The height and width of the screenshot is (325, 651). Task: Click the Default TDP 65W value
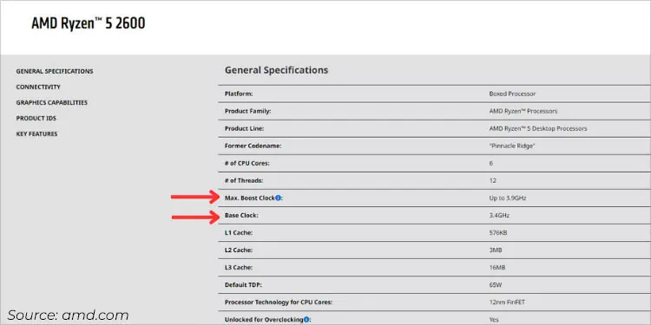coord(496,285)
